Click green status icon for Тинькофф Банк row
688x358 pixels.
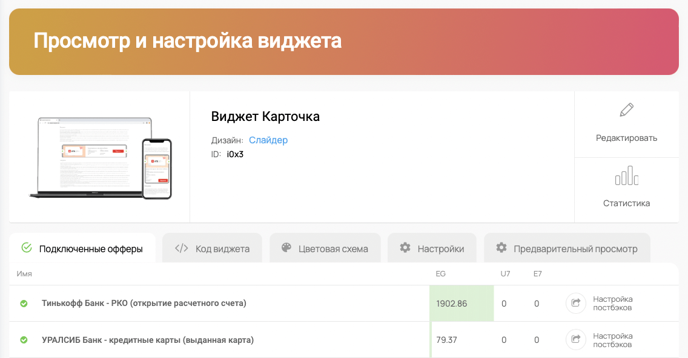click(24, 303)
